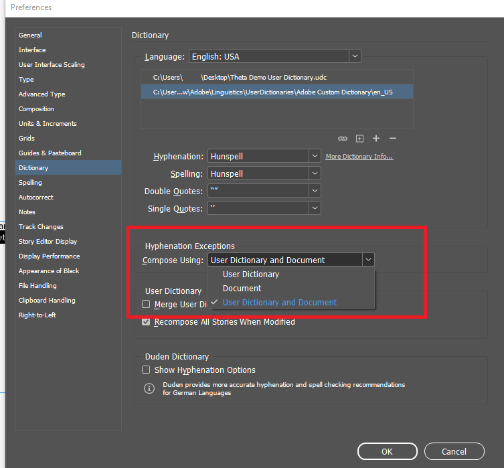Open Spelling preferences category
The image size is (504, 468).
pyautogui.click(x=68, y=183)
